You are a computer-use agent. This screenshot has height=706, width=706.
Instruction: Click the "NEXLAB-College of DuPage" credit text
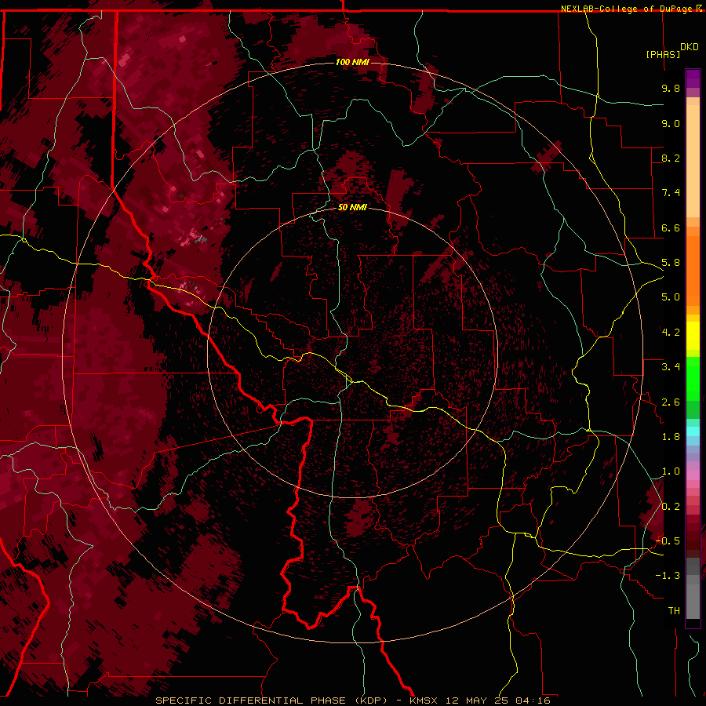point(628,9)
